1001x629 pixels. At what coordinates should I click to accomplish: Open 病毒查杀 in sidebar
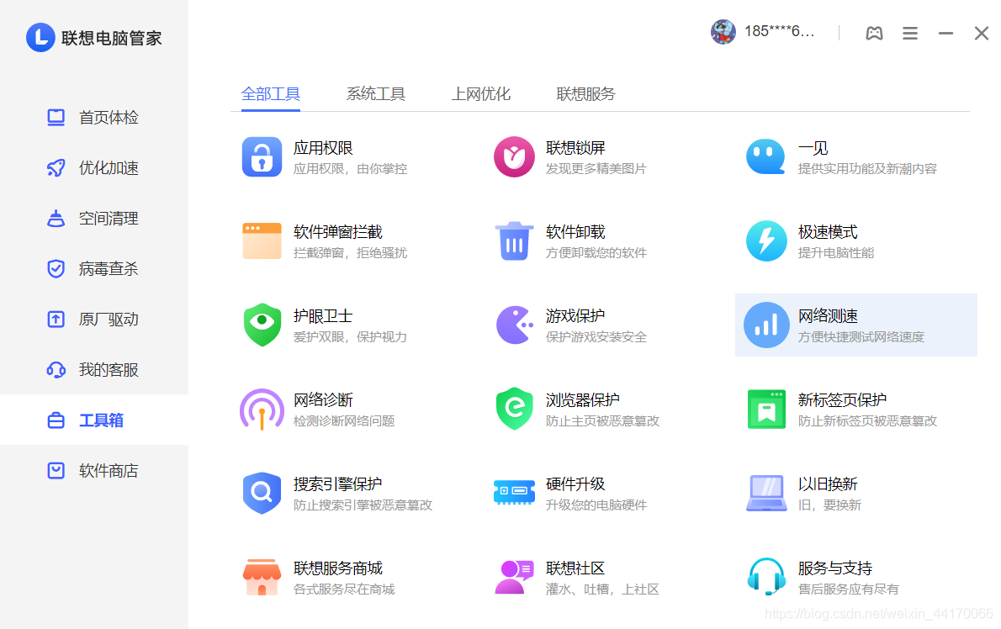[x=94, y=268]
